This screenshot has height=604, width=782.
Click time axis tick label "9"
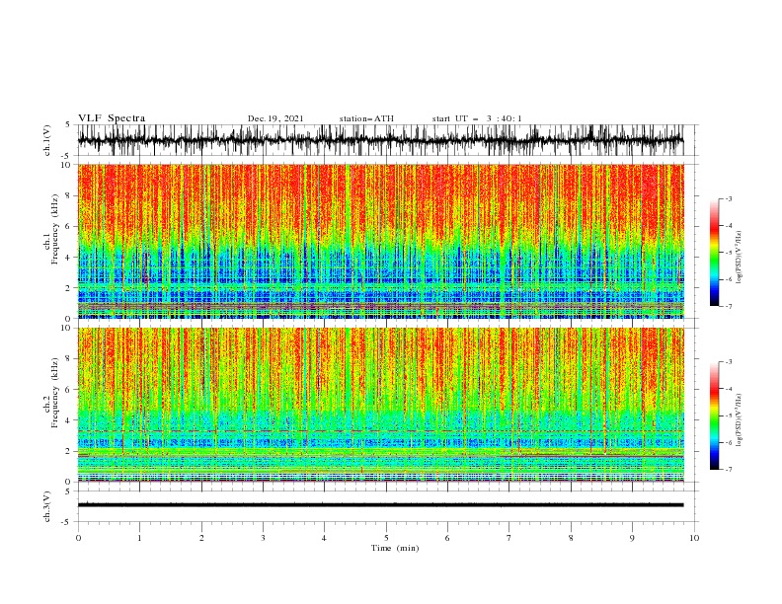click(632, 538)
